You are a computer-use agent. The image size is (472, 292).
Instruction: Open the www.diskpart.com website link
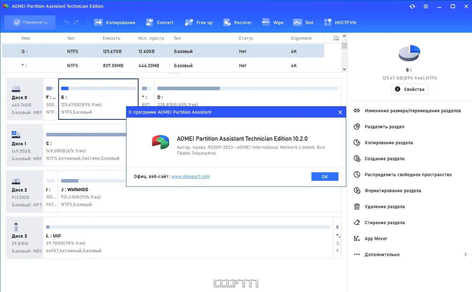click(x=190, y=176)
